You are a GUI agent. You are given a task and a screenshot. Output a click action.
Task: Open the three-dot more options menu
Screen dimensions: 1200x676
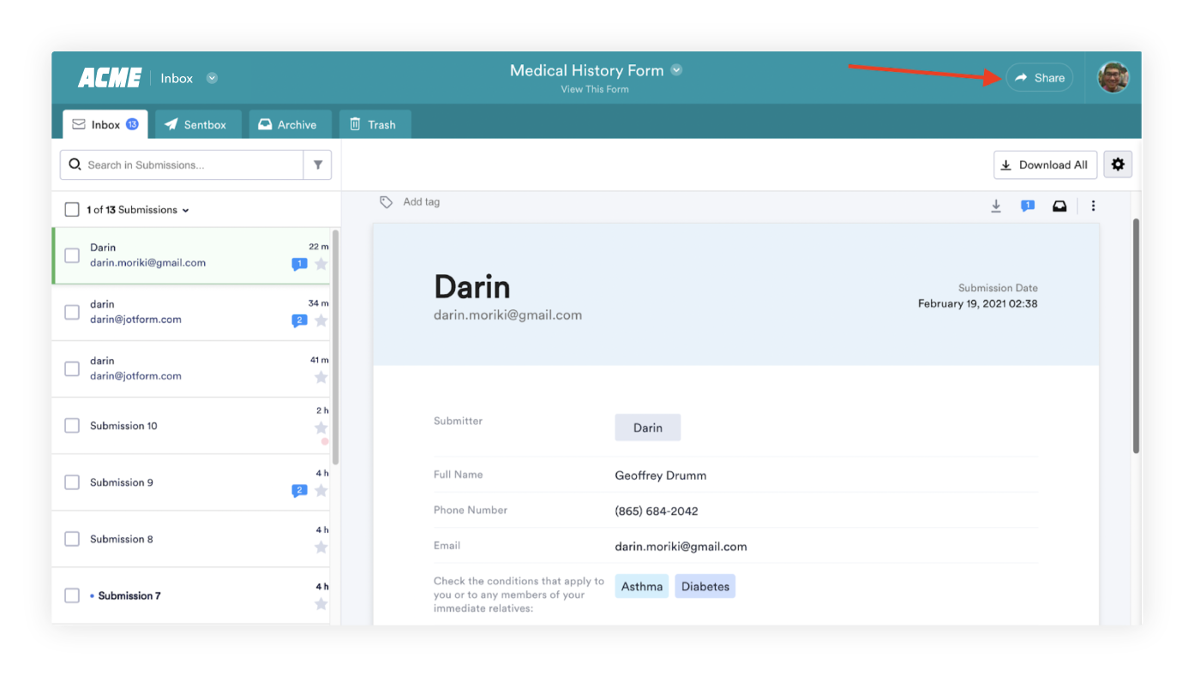[x=1093, y=206]
